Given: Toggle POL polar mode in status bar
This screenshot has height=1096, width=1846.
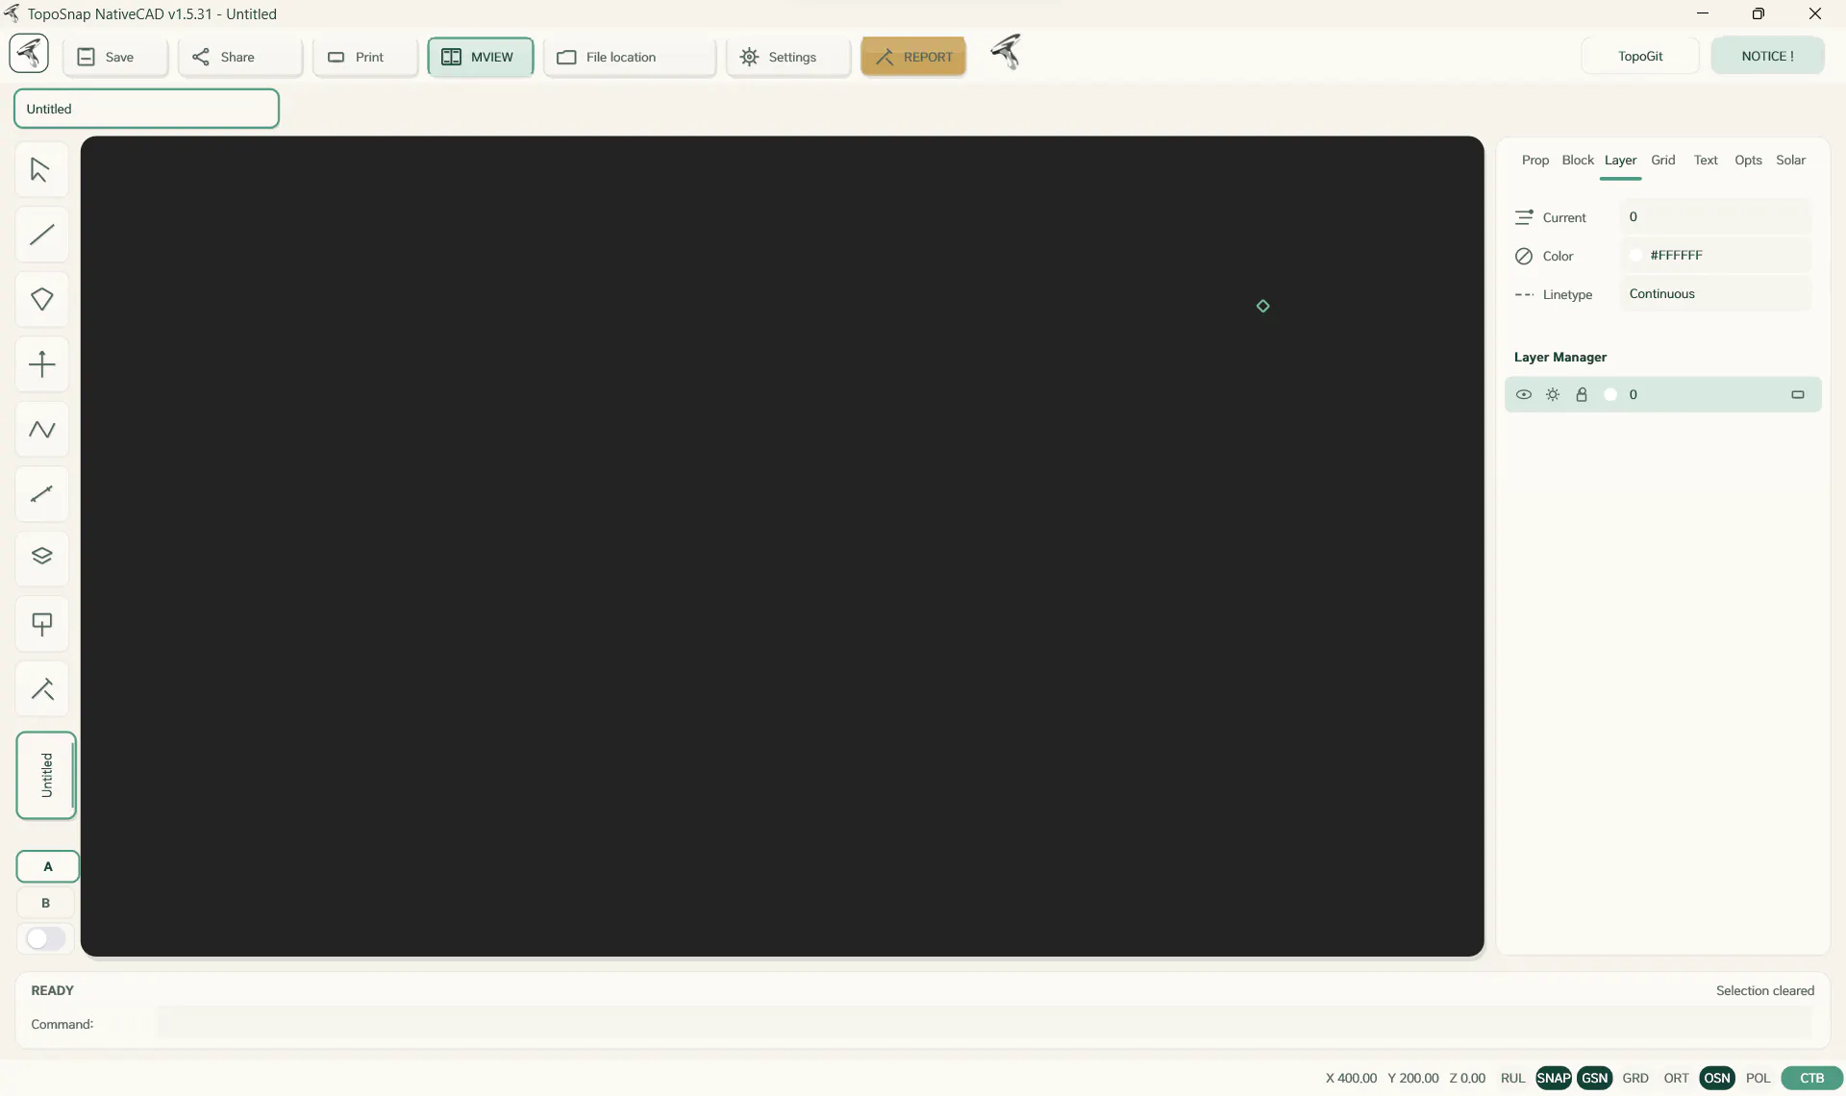Looking at the screenshot, I should [x=1759, y=1078].
